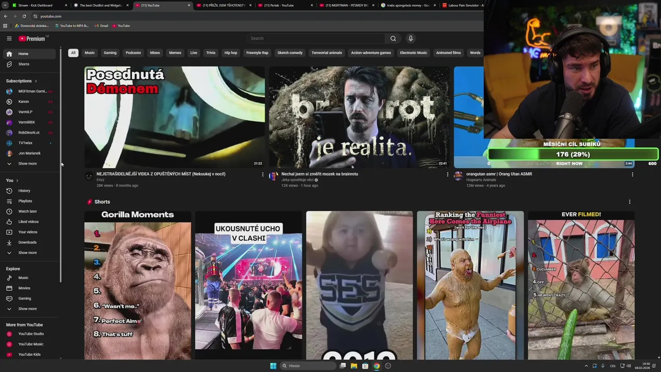Click browser back arrow
Screen dimensions: 661x372
point(5,16)
